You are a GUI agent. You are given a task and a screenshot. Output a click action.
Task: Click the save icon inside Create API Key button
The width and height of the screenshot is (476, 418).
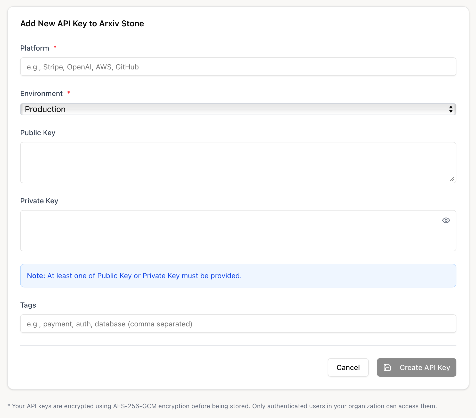(x=388, y=367)
